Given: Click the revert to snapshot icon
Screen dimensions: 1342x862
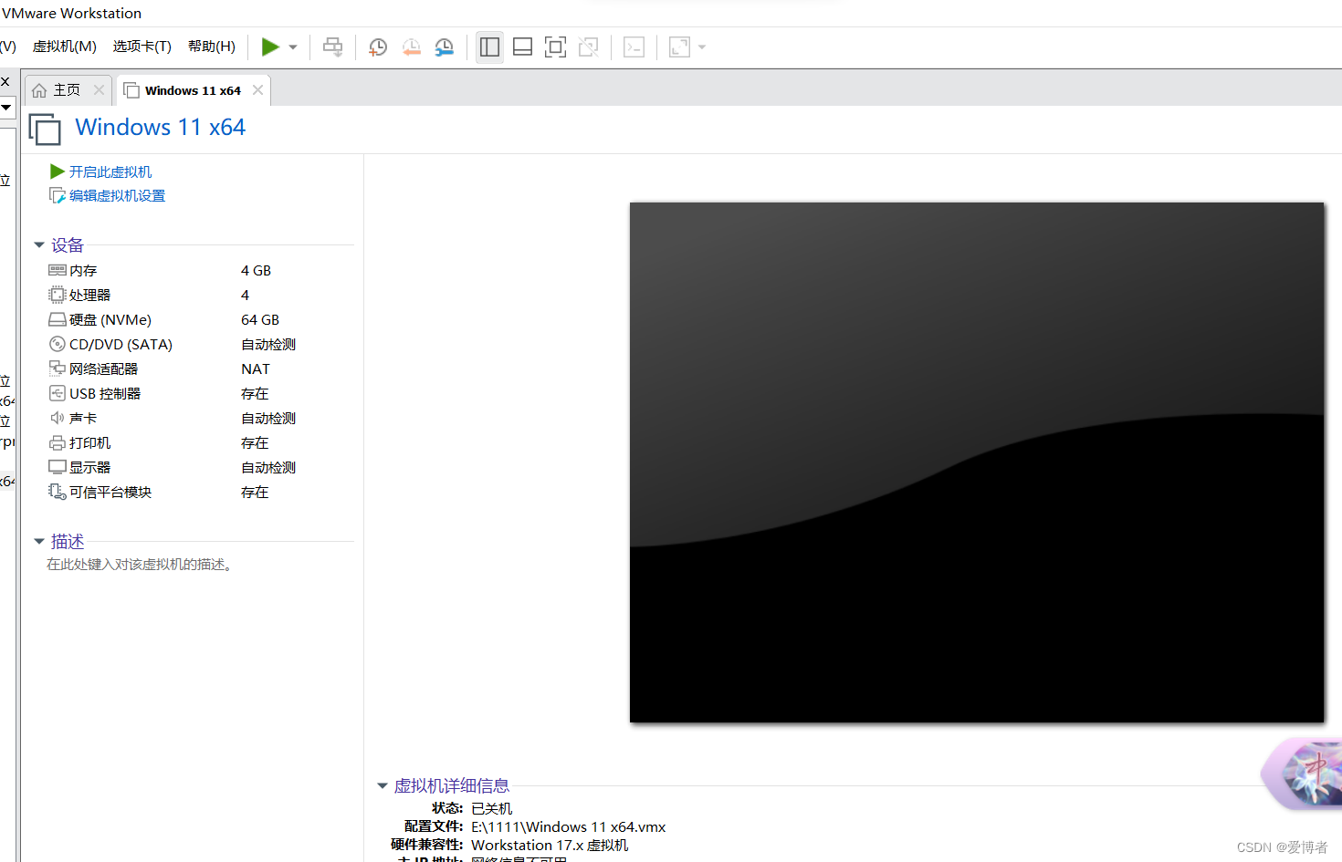Looking at the screenshot, I should pos(412,47).
